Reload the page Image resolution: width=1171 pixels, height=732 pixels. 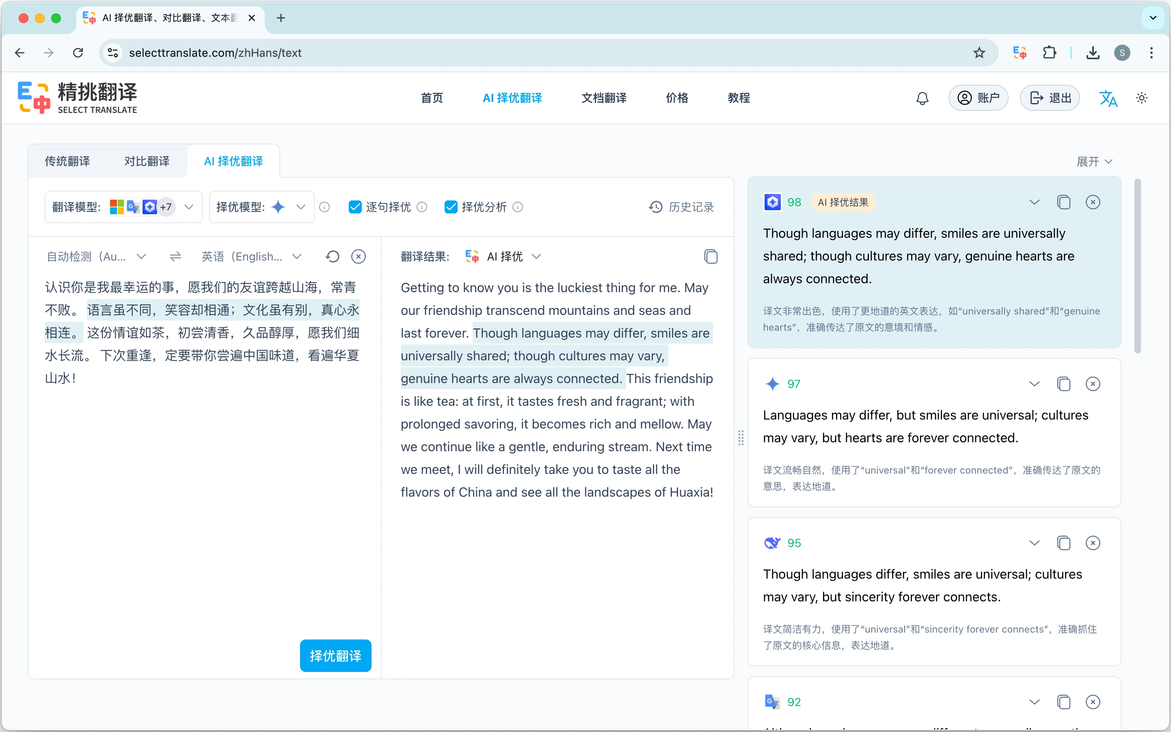78,53
